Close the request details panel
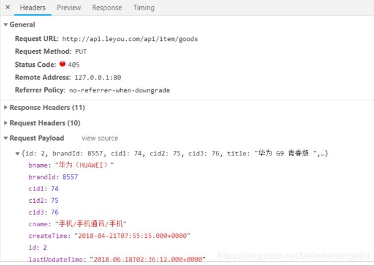Viewport: 374px width, 266px height. pos(7,7)
